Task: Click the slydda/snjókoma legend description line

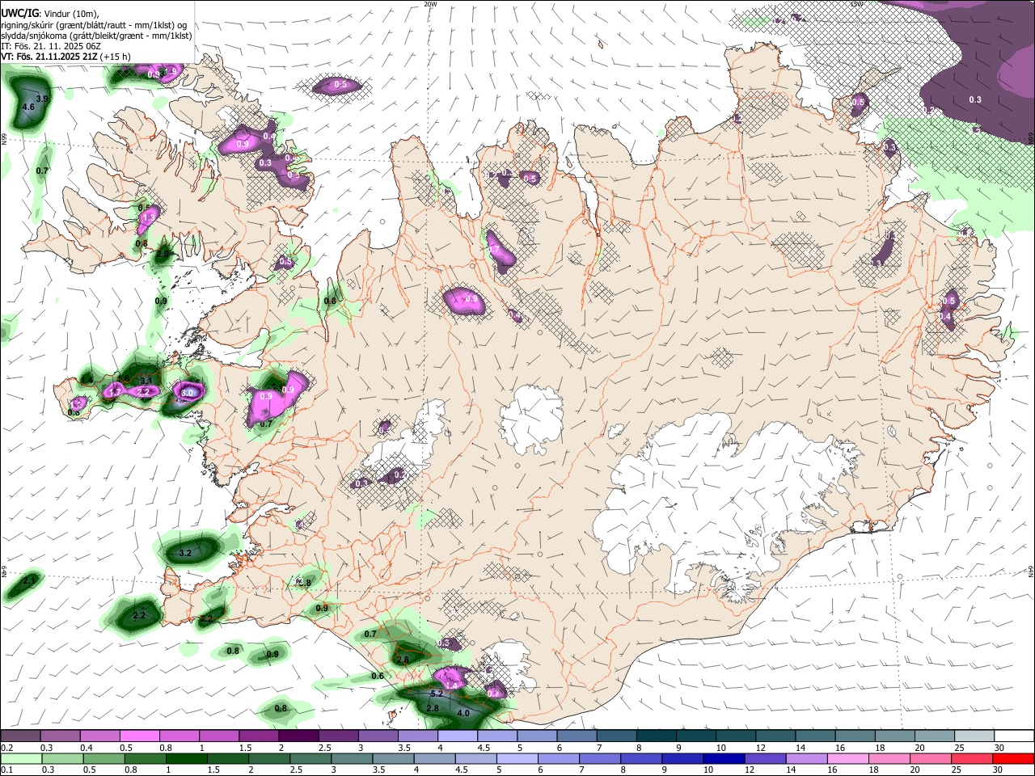Action: tap(96, 36)
